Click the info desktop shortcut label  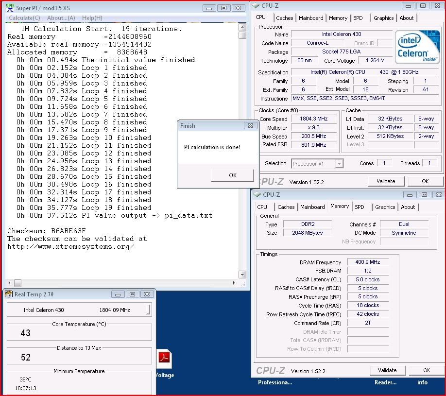tap(422, 382)
